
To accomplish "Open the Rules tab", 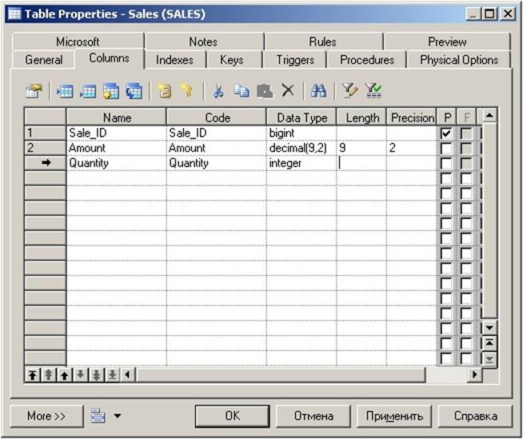I will [x=322, y=42].
